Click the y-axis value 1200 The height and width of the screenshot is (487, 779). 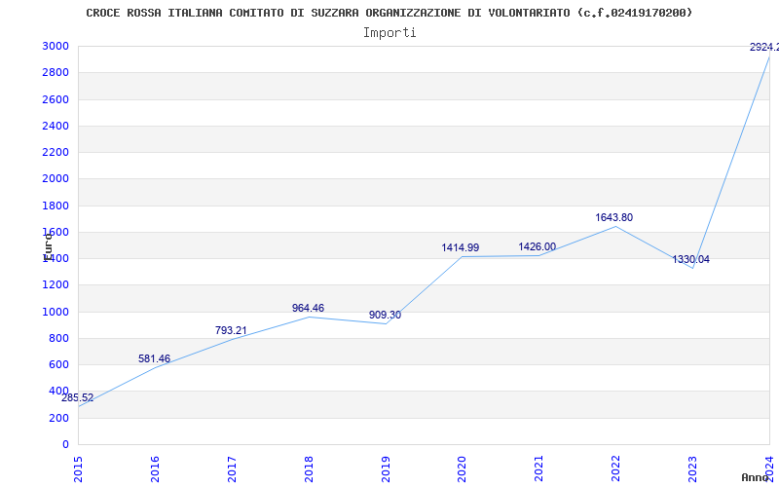pyautogui.click(x=56, y=285)
